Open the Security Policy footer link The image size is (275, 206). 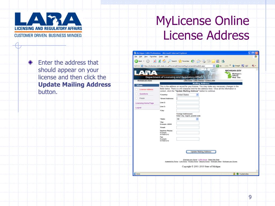pyautogui.click(x=204, y=161)
